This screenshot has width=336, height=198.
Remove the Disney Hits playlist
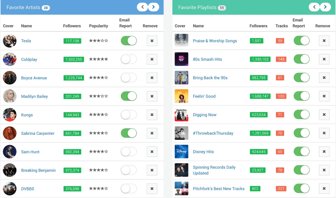point(324,152)
